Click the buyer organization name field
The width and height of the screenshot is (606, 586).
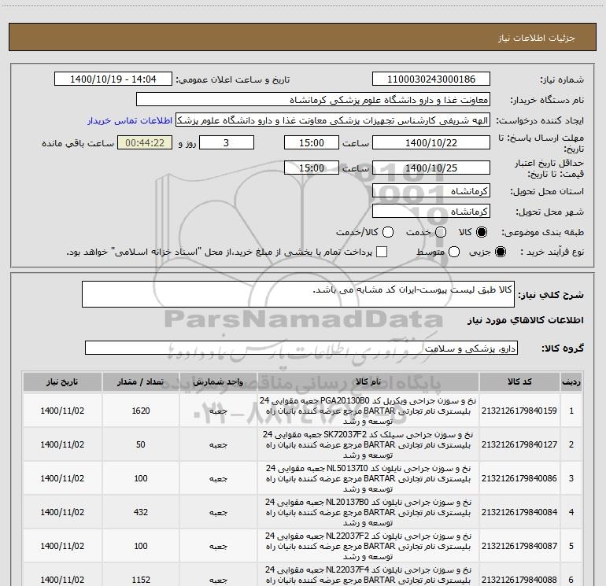tap(313, 100)
